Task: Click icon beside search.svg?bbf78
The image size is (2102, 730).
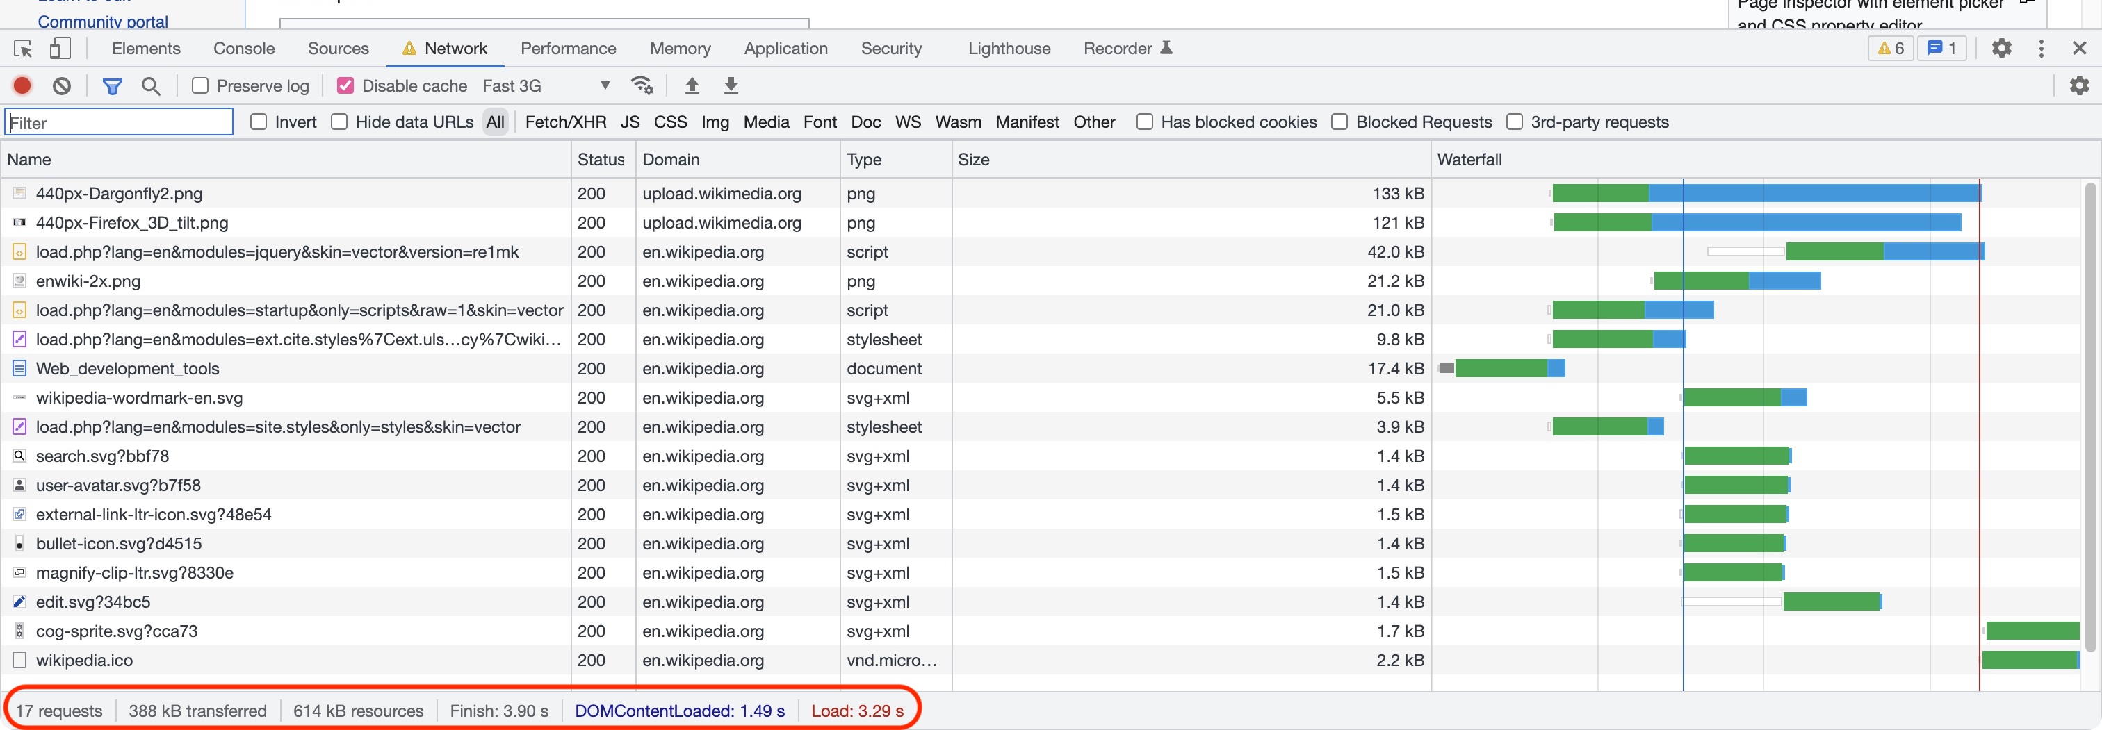Action: click(x=19, y=456)
